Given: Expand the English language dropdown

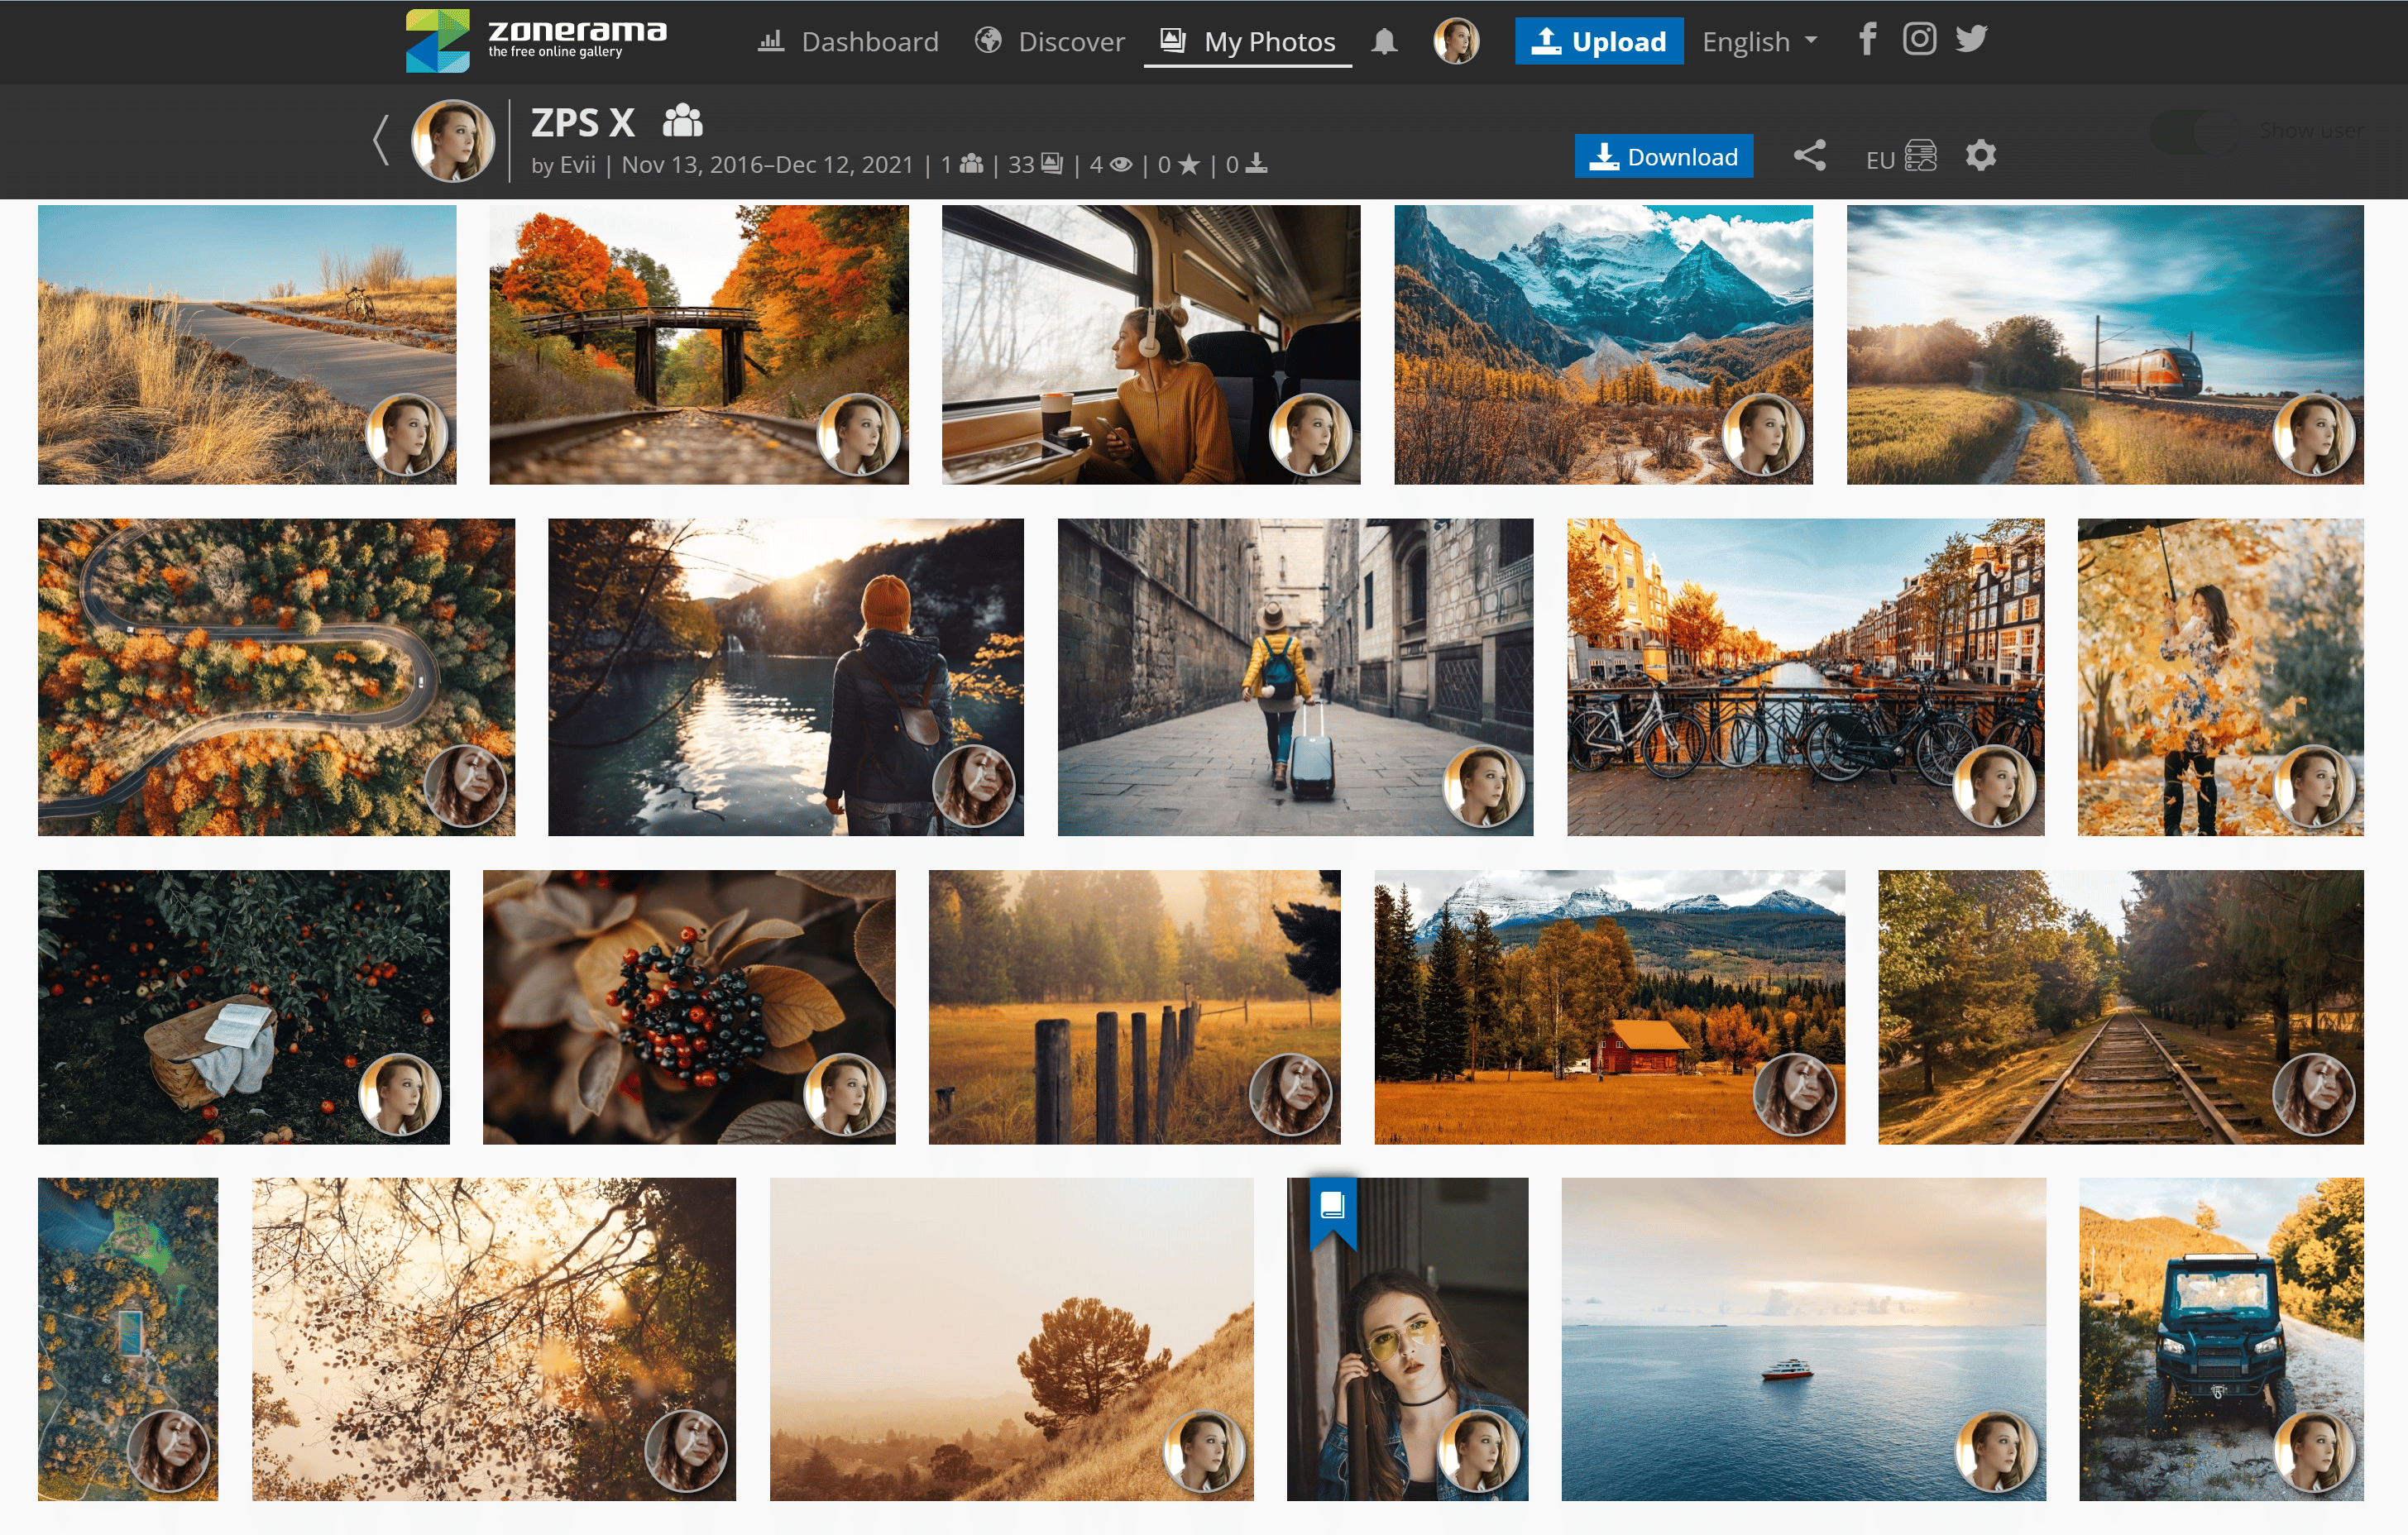Looking at the screenshot, I should coord(1759,41).
